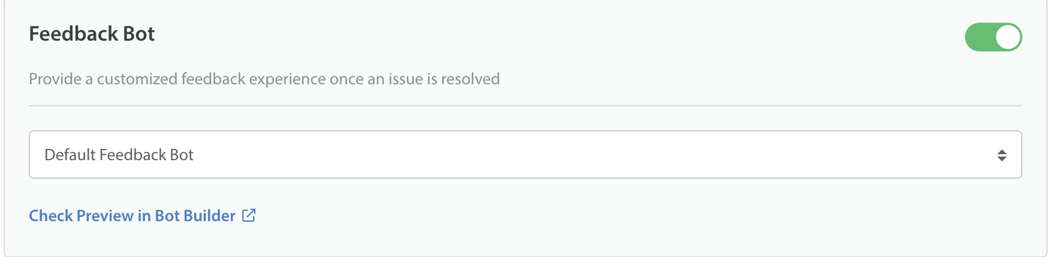Click the word 'Bot' in the heading
Image resolution: width=1050 pixels, height=257 pixels.
pyautogui.click(x=139, y=34)
